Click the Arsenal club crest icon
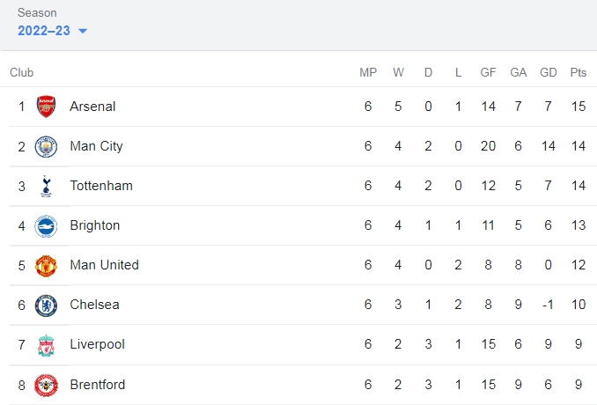 pos(46,107)
